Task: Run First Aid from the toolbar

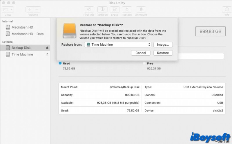Action: [x=89, y=10]
